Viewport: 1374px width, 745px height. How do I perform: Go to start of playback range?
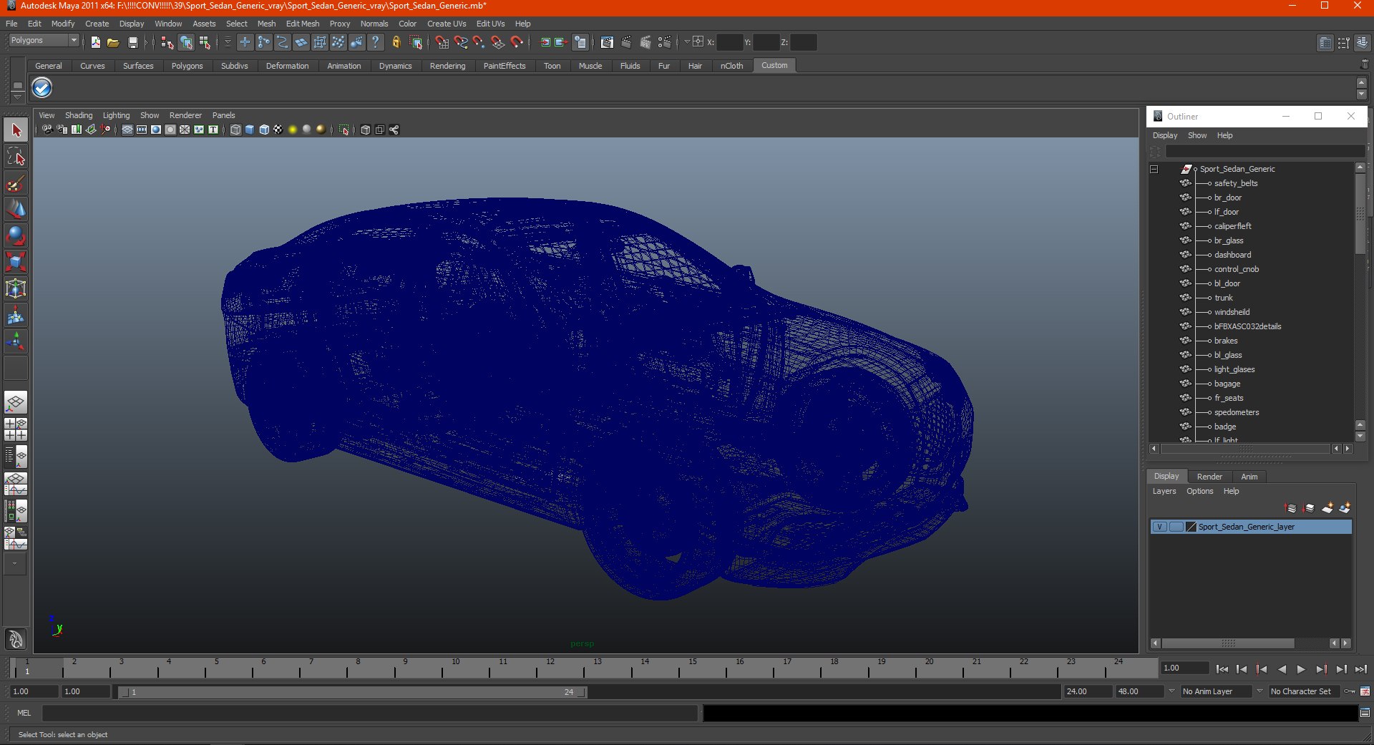coord(1222,669)
